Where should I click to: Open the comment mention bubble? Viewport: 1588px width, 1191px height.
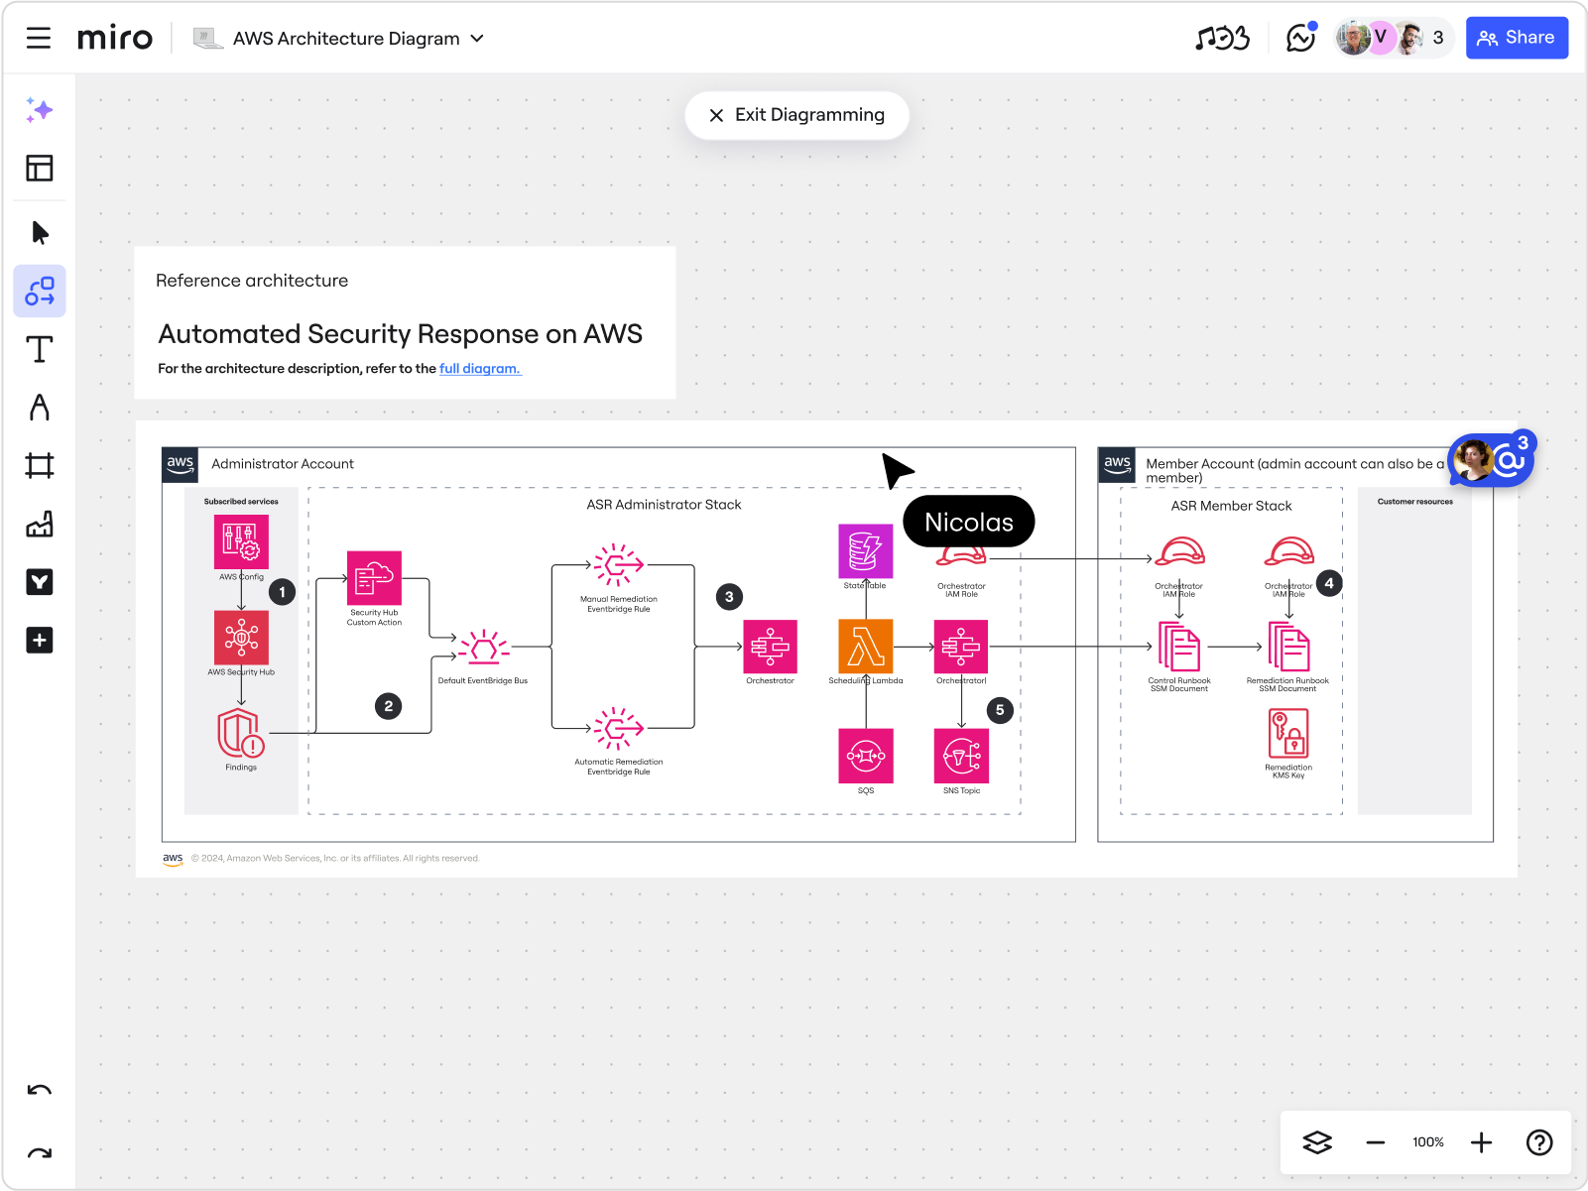pos(1493,460)
